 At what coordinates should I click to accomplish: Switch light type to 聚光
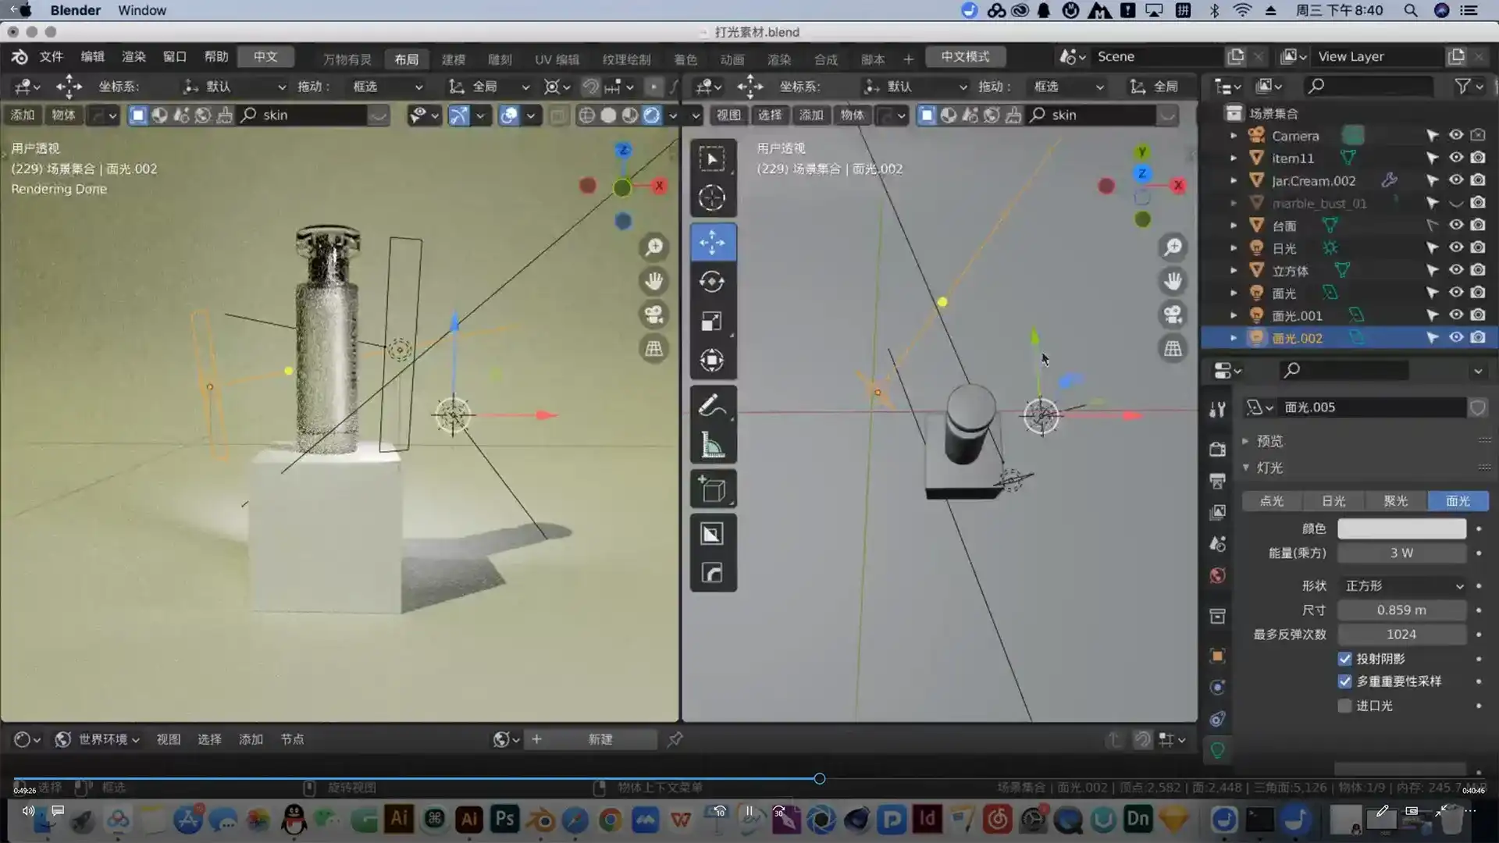coord(1394,501)
